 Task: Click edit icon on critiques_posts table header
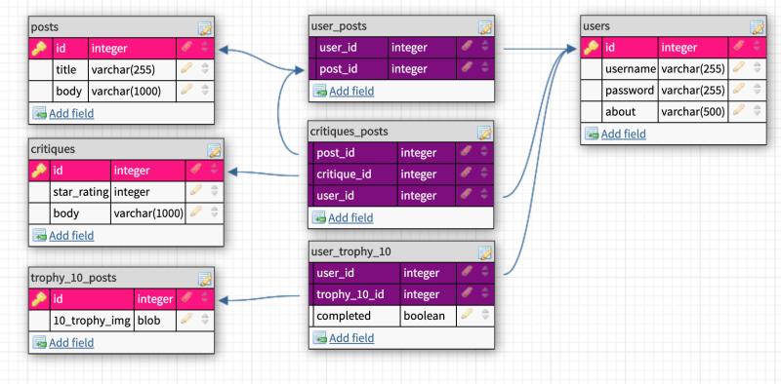tap(484, 133)
